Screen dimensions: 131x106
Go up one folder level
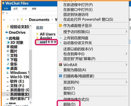18,20
